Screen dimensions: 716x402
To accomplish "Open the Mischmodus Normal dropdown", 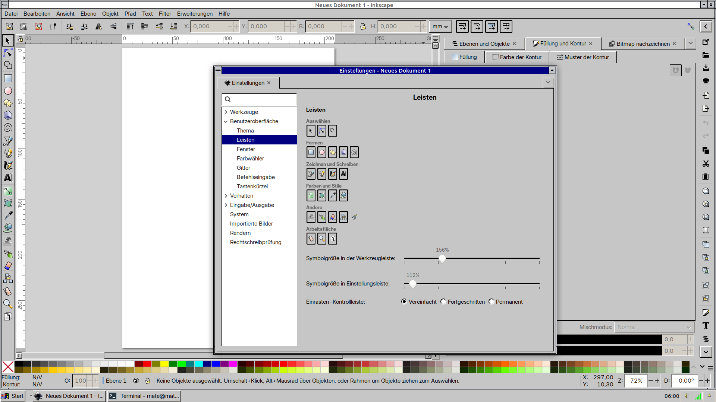I will (x=654, y=327).
